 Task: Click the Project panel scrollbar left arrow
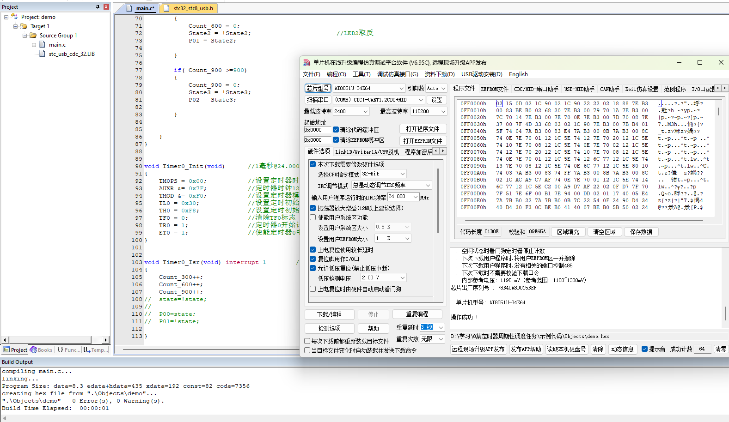[5, 340]
